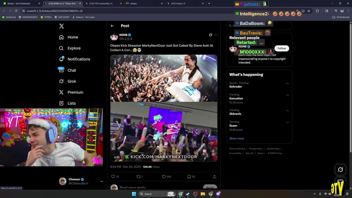Screen dimensions: 352x198
Task: Open Privacy Policy link
Action: 256,149
